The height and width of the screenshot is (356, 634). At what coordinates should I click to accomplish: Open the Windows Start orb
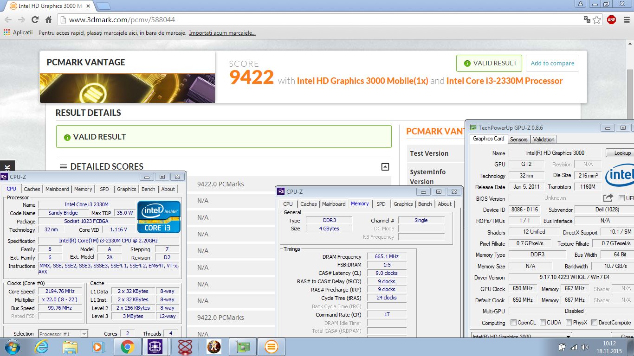click(x=12, y=347)
